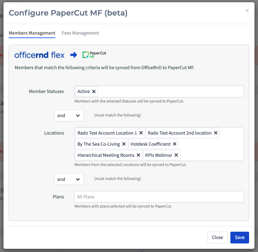Click the 'Member Statuses' label
The width and height of the screenshot is (258, 252).
[46, 91]
